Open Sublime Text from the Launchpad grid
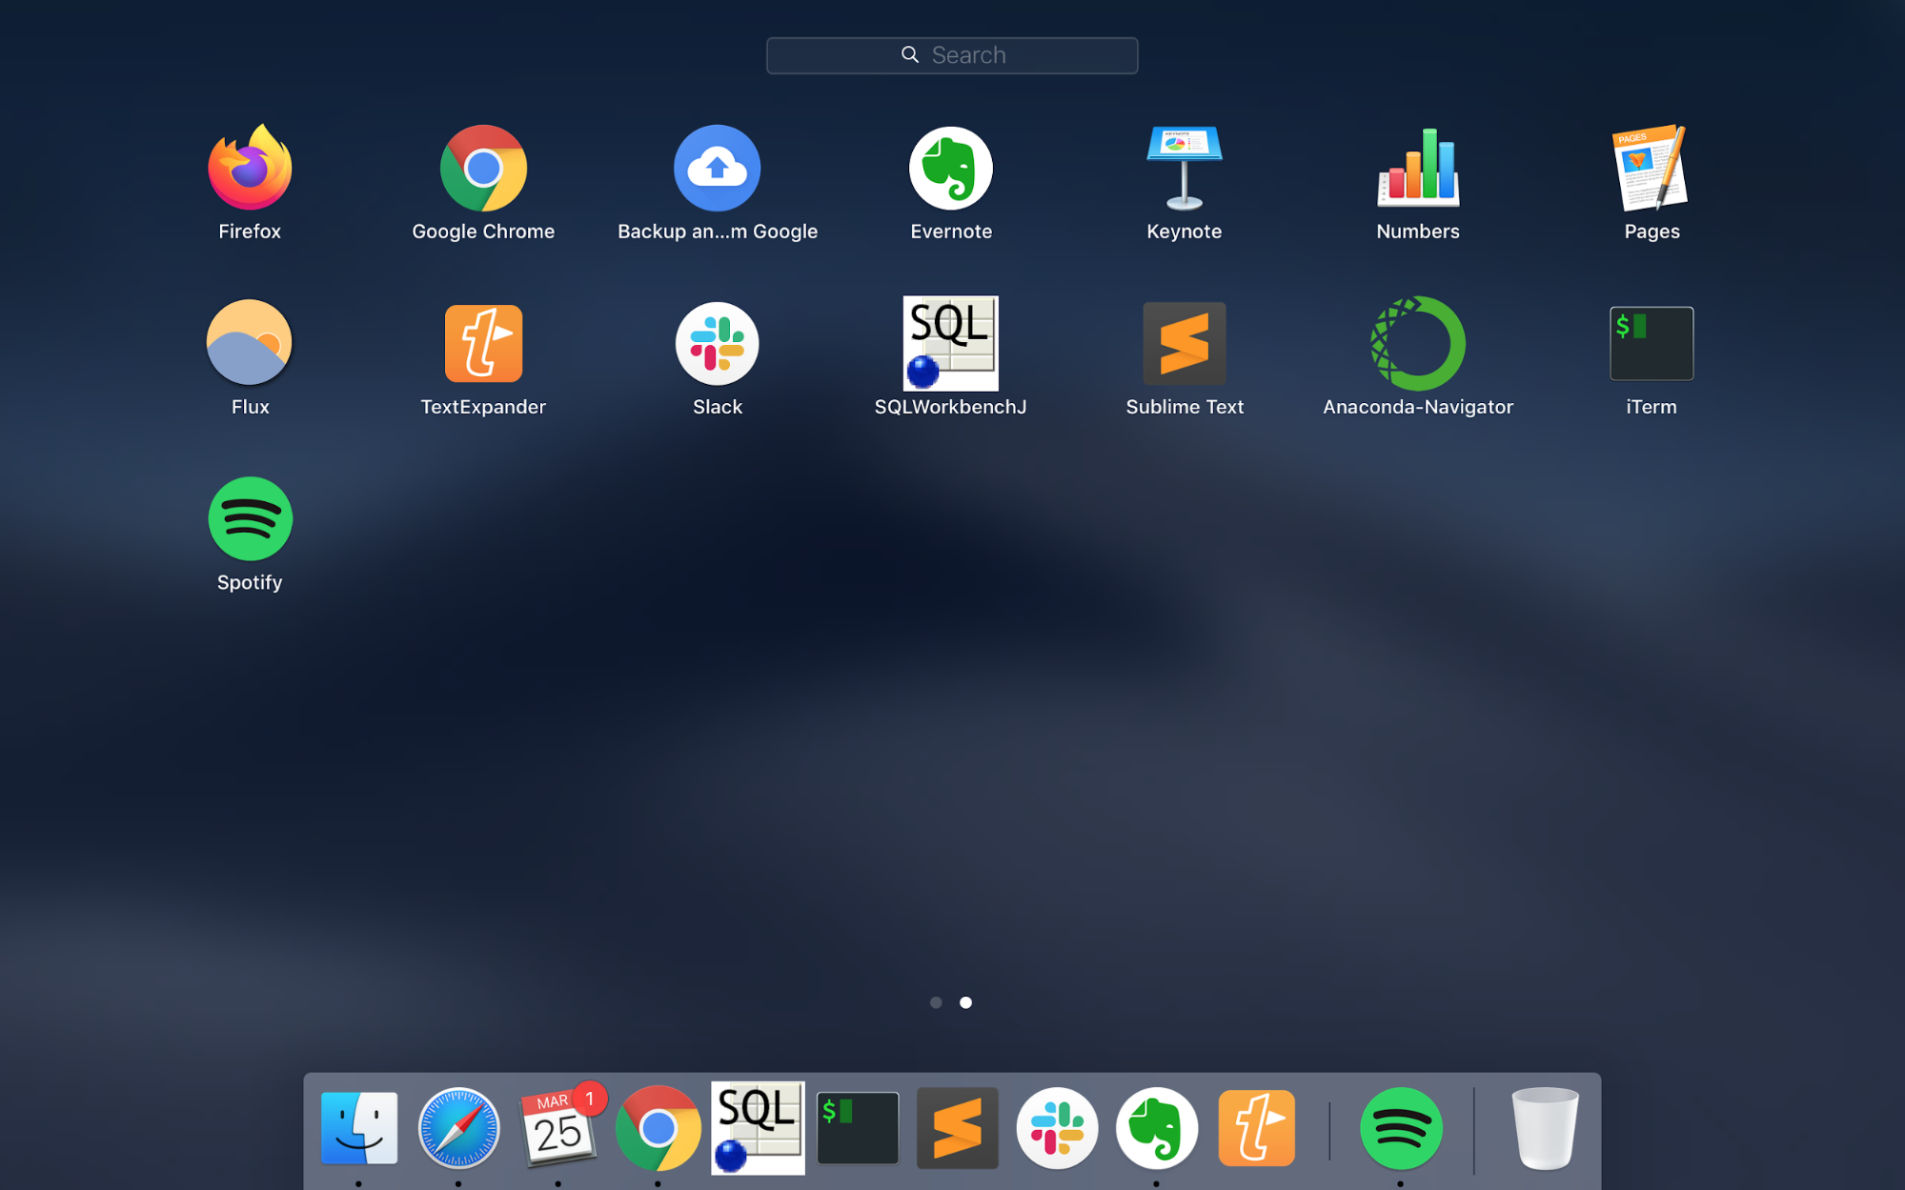 point(1184,343)
